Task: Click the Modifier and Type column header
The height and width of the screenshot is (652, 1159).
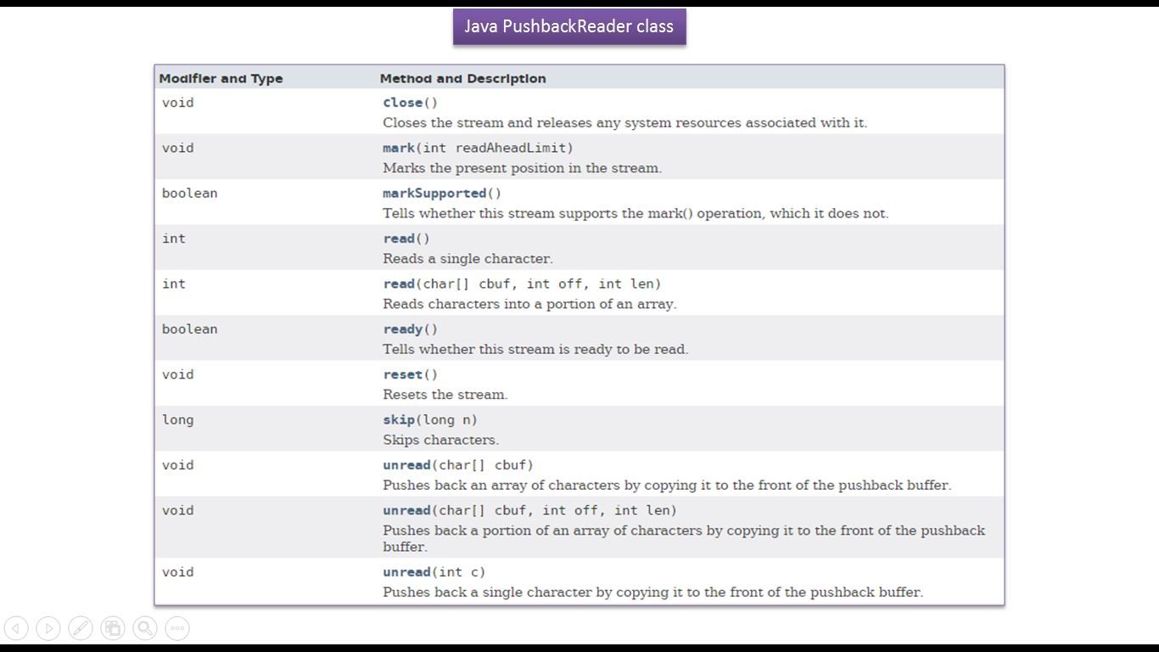Action: (221, 79)
